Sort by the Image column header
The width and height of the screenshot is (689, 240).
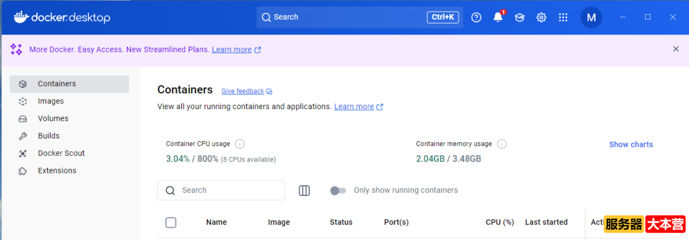tap(279, 222)
